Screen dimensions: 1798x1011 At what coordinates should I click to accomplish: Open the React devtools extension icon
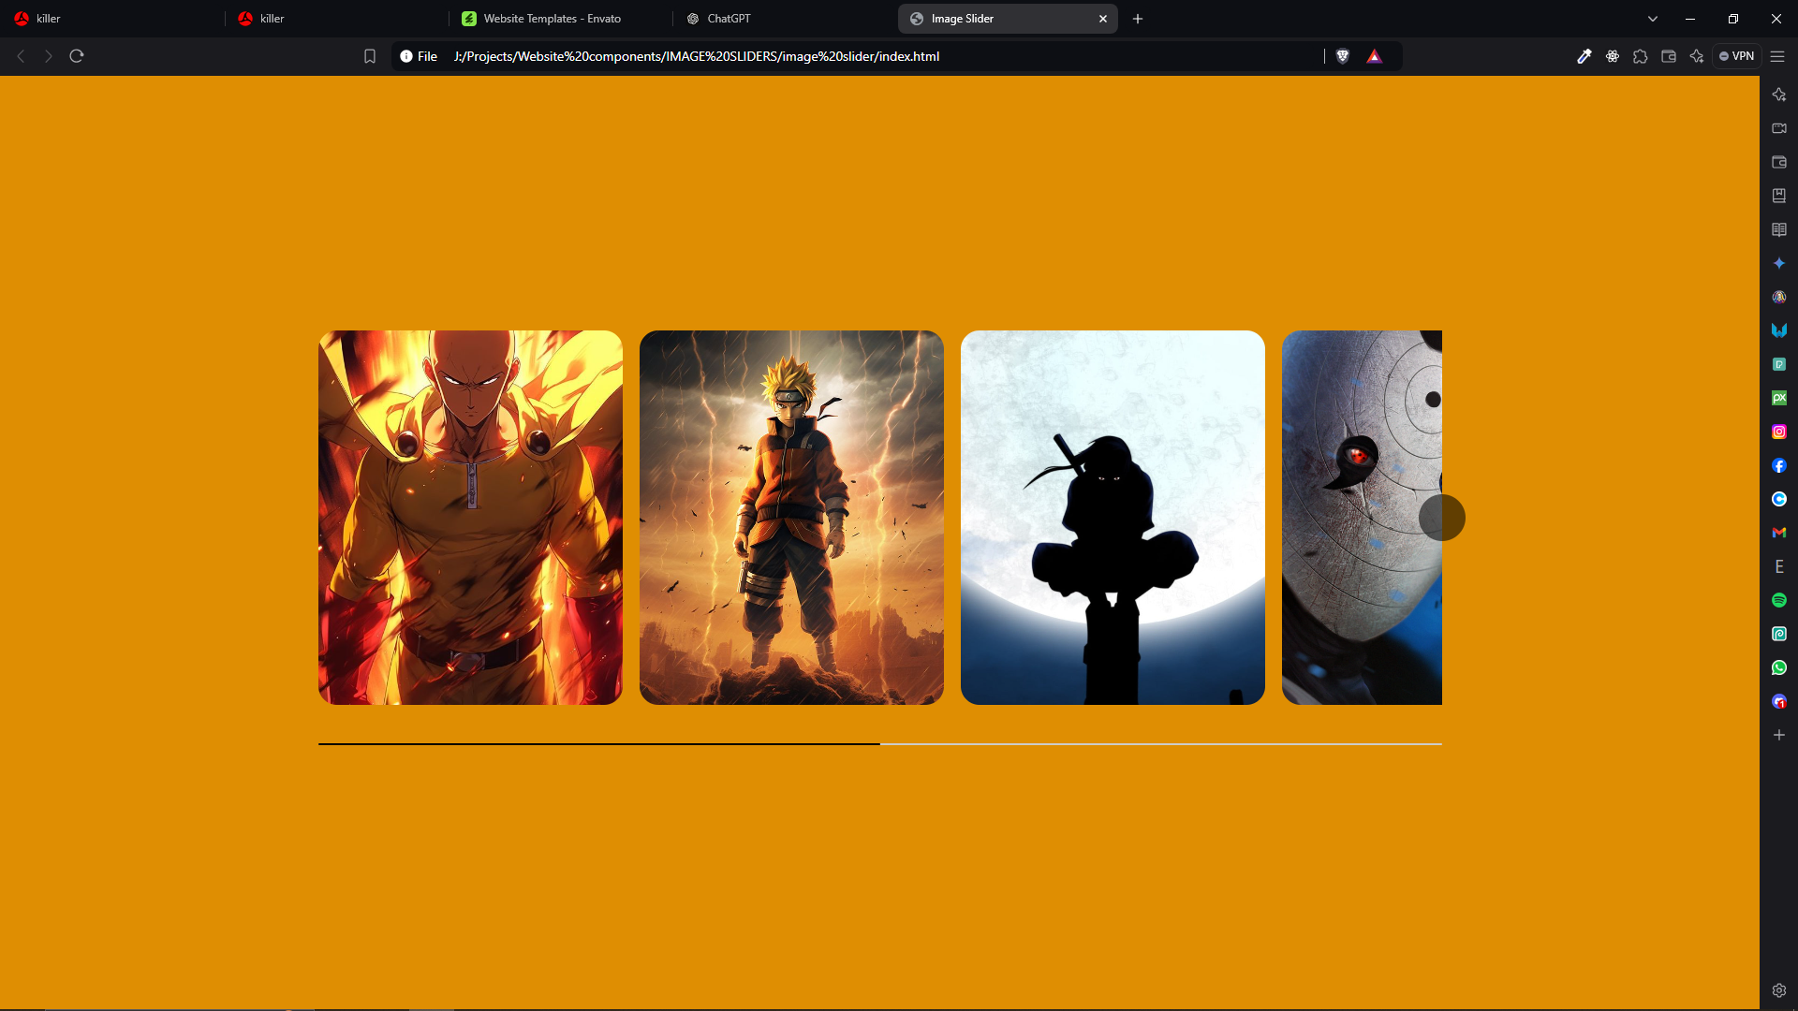(x=1613, y=56)
